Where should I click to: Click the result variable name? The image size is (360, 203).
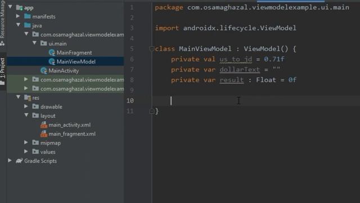pyautogui.click(x=231, y=80)
